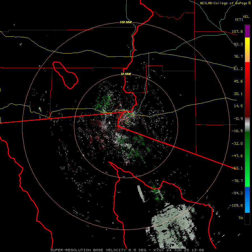Select the -32.0 velocity scale value
The width and height of the screenshot is (252, 252).
click(x=237, y=144)
